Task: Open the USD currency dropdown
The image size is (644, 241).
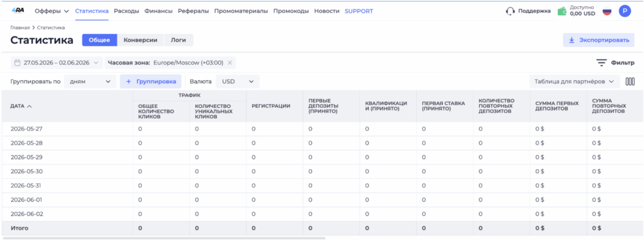Action: (238, 82)
